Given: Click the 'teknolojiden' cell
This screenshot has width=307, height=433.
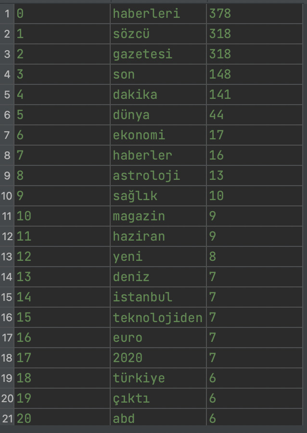Looking at the screenshot, I should click(x=158, y=317).
